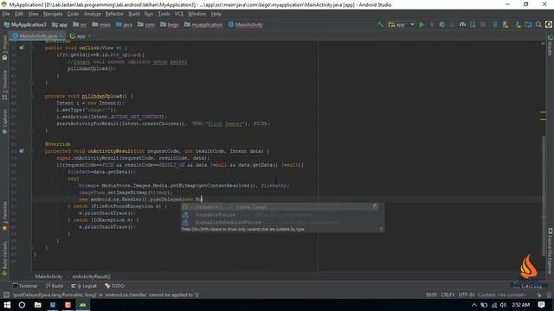The width and height of the screenshot is (554, 311).
Task: Click the user avatar icon at toolbar end
Action: (549, 24)
